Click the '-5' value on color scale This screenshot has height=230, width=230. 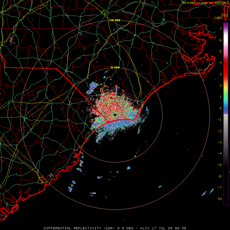[x=220, y=165]
